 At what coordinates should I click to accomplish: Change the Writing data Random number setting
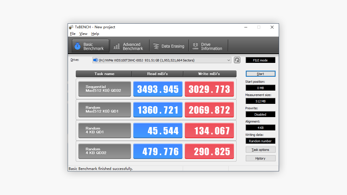tap(260, 141)
